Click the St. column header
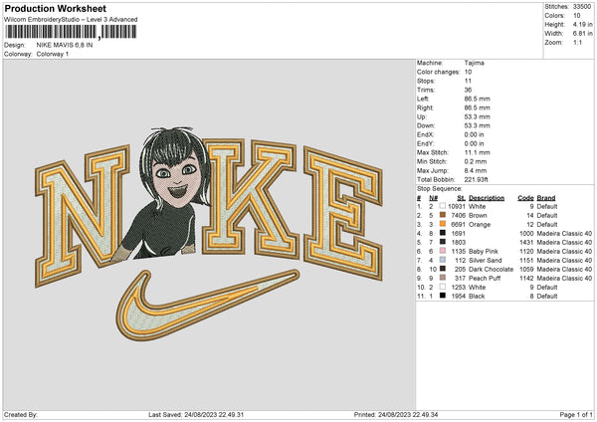 coord(462,197)
